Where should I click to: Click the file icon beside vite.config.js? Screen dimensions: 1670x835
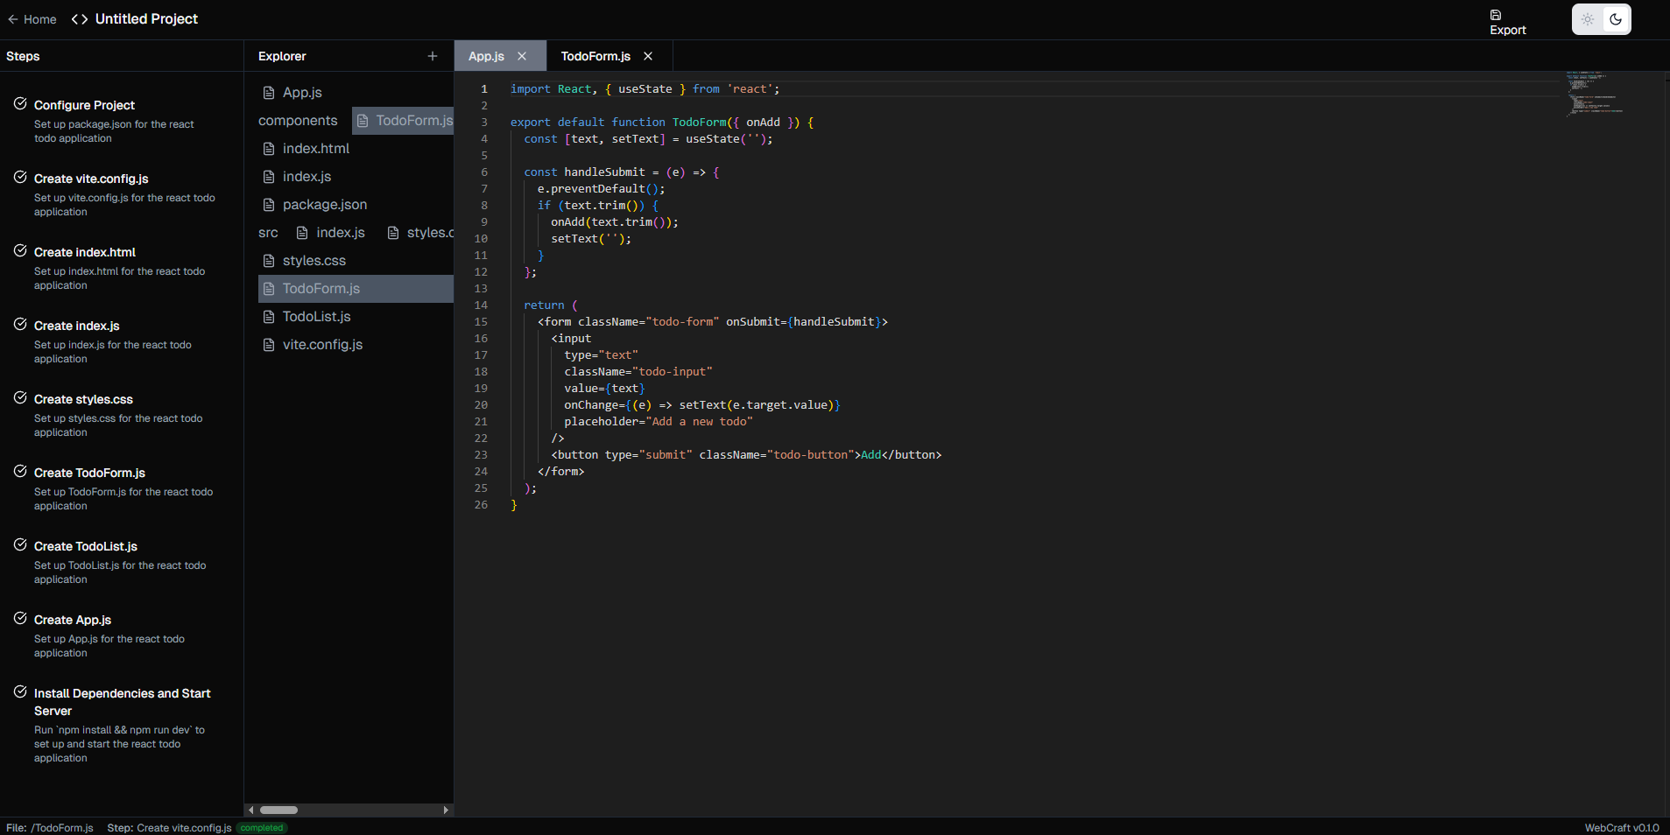tap(270, 345)
